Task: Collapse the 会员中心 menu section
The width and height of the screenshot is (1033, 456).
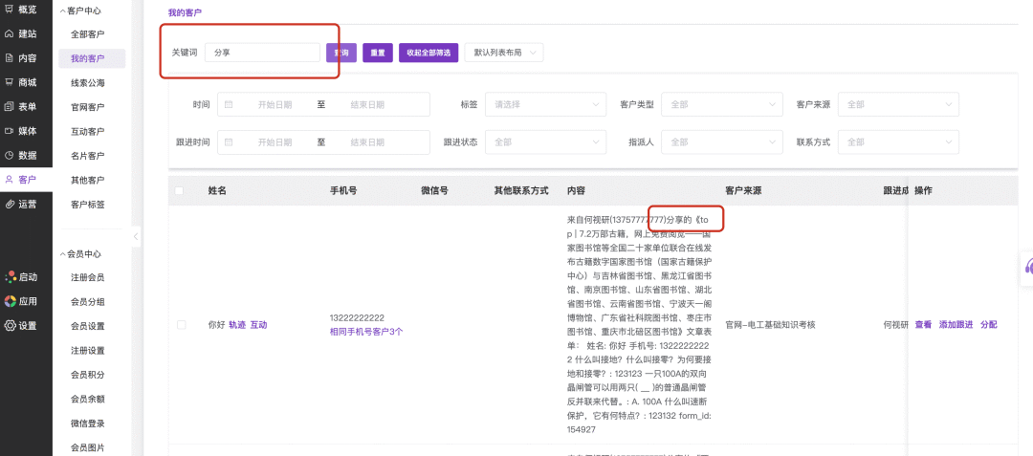Action: (61, 254)
